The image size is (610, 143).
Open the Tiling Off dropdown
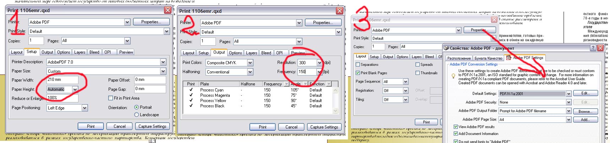(405, 100)
